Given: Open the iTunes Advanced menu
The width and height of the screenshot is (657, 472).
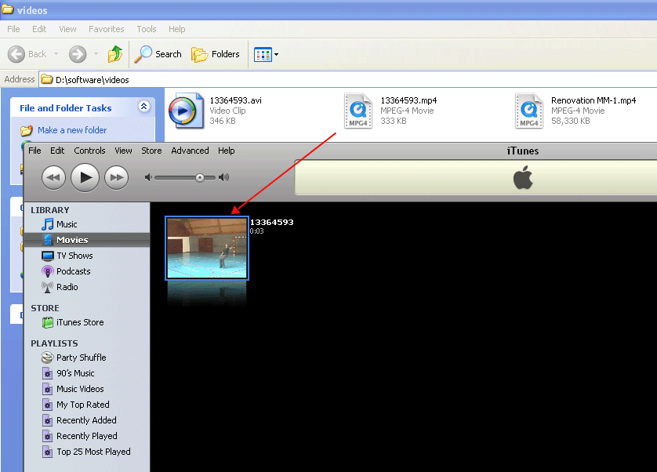Looking at the screenshot, I should click(x=190, y=151).
